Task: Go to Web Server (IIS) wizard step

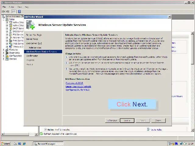Action: coord(34,43)
